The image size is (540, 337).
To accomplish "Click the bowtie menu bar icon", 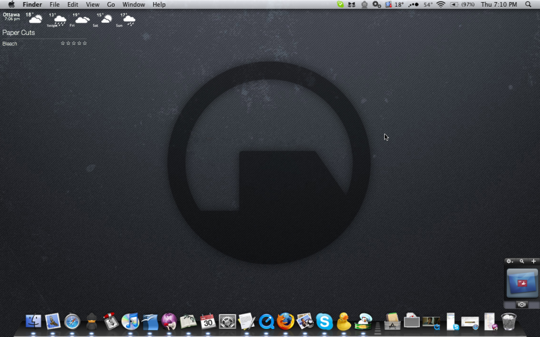I will [352, 5].
